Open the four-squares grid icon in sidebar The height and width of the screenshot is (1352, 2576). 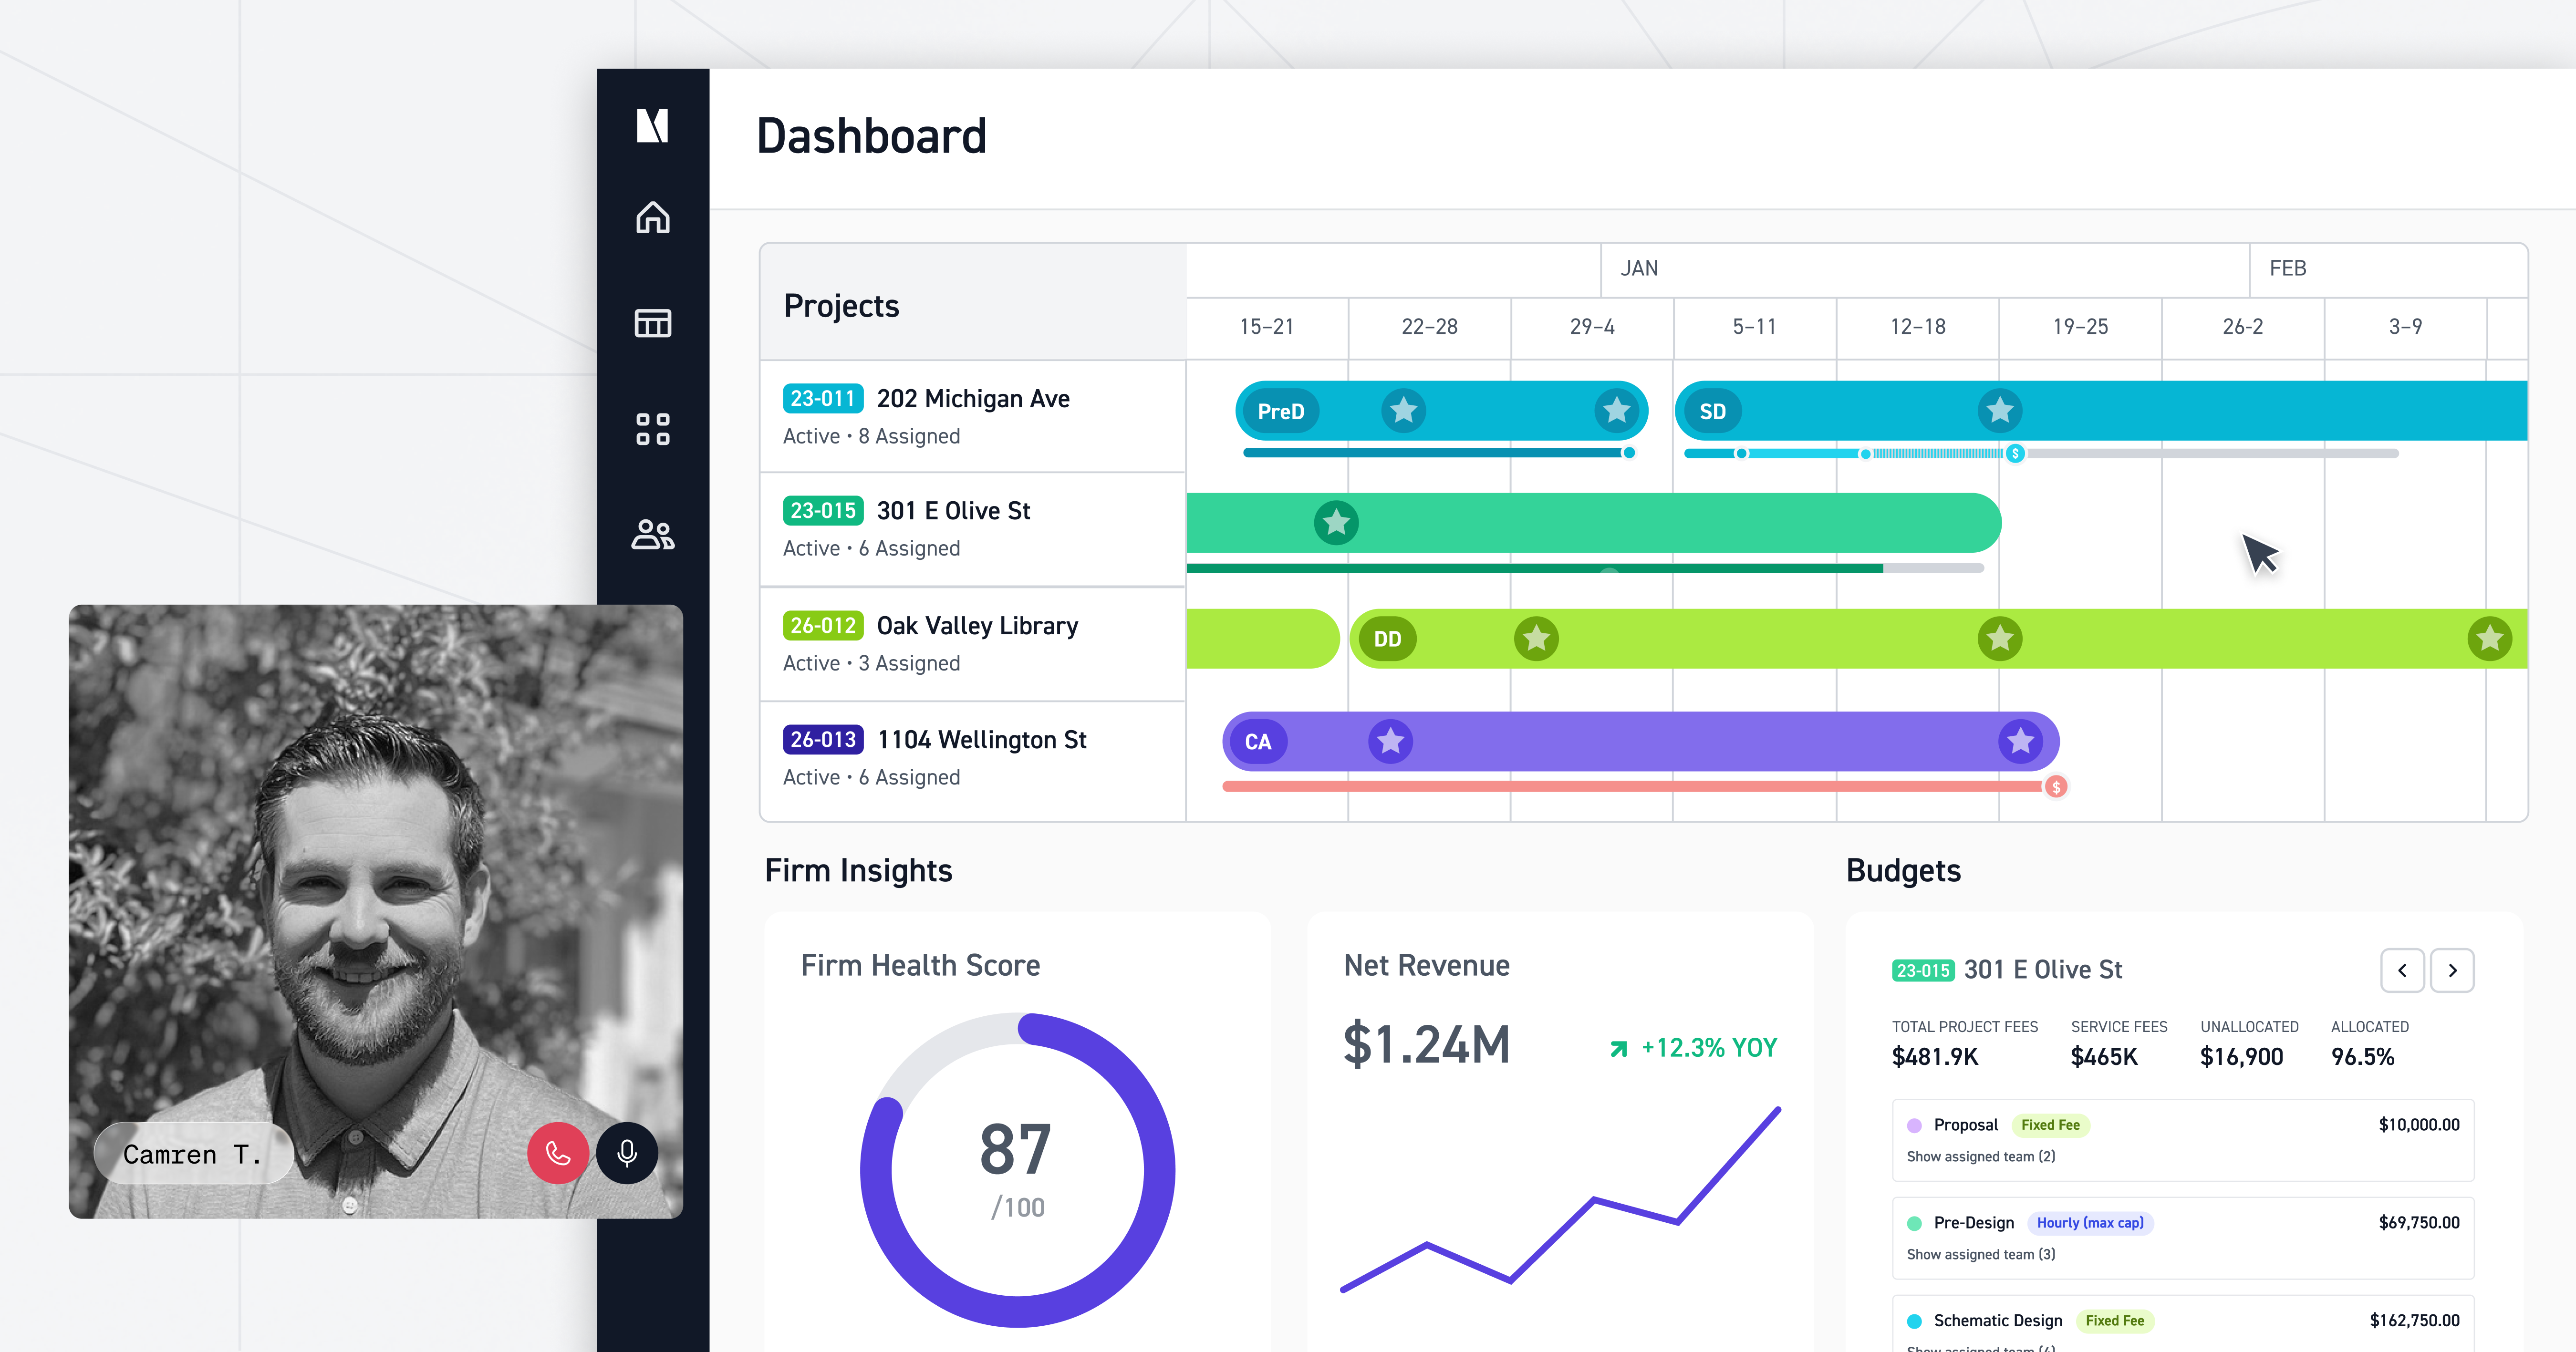[x=653, y=429]
